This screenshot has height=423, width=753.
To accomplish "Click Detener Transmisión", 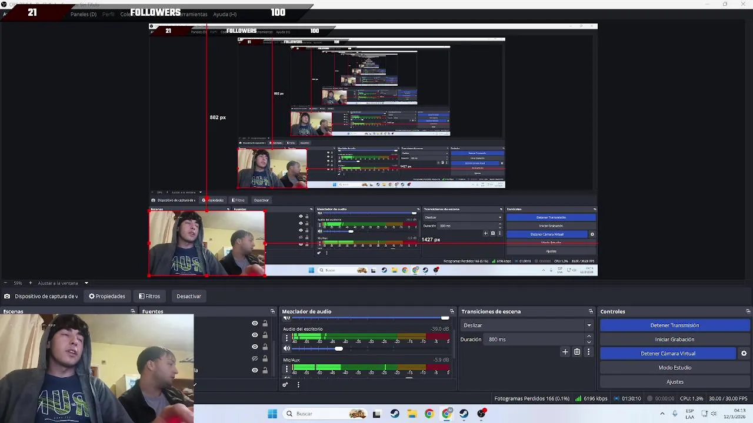I will pos(675,325).
